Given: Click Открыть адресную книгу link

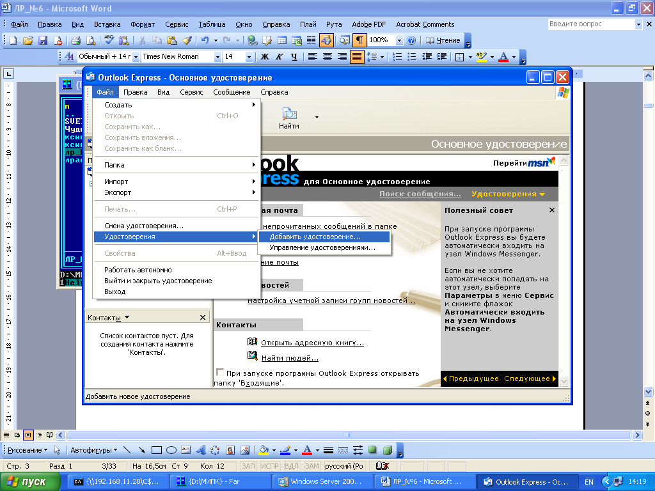Looking at the screenshot, I should coord(312,343).
